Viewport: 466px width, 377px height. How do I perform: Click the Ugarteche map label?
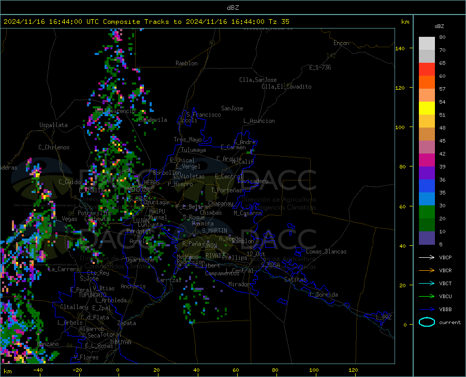pyautogui.click(x=140, y=260)
